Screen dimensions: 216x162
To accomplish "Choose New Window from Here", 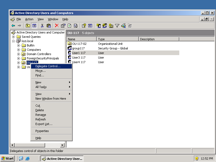I will pos(51,99).
